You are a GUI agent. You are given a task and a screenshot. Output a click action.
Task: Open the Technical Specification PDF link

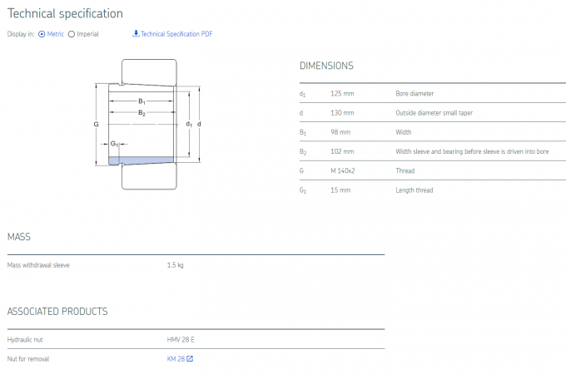click(x=176, y=34)
